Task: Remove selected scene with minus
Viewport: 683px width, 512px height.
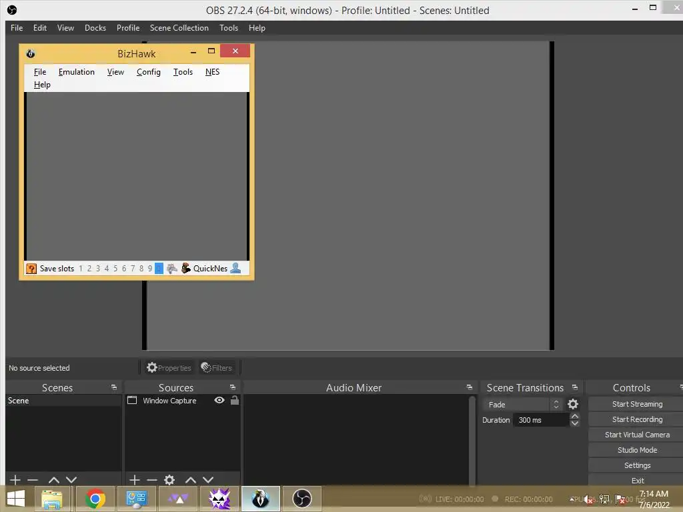Action: pyautogui.click(x=33, y=480)
